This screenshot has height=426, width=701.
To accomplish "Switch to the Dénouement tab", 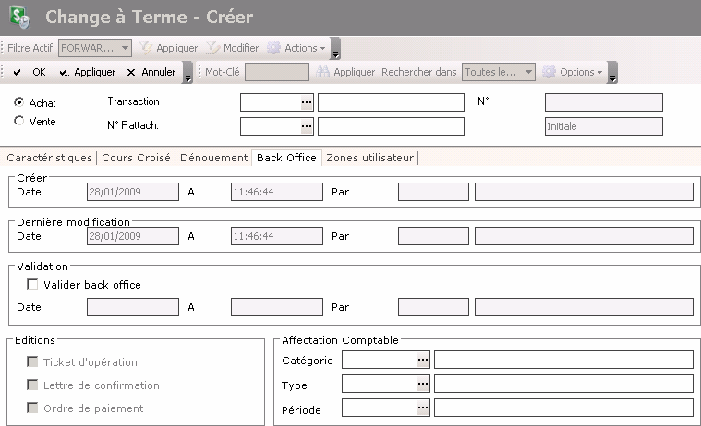I will click(213, 158).
